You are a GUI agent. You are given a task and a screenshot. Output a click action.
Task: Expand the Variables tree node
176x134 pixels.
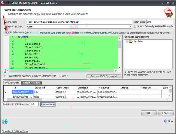pos(127,42)
